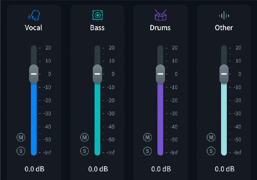Click the Drums volume fader handle
Image resolution: width=257 pixels, height=180 pixels.
point(160,74)
